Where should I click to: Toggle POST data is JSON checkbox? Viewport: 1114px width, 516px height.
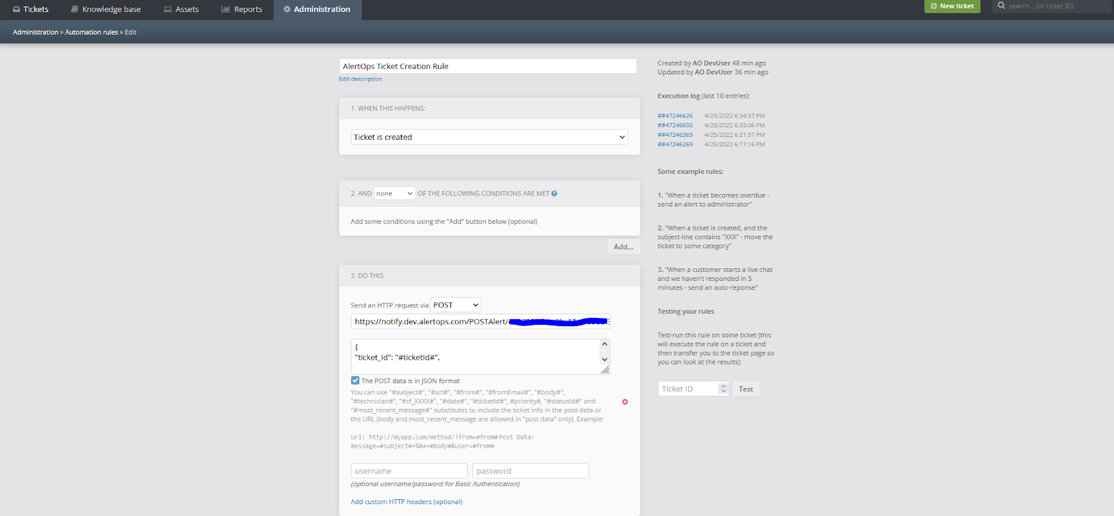[355, 381]
